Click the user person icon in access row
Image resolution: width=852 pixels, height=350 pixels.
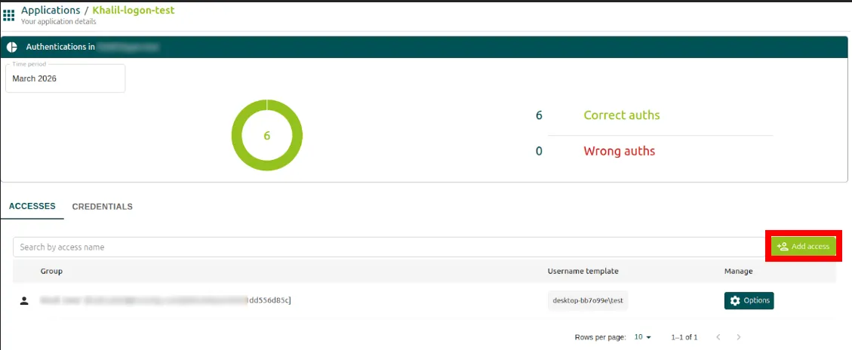[24, 300]
